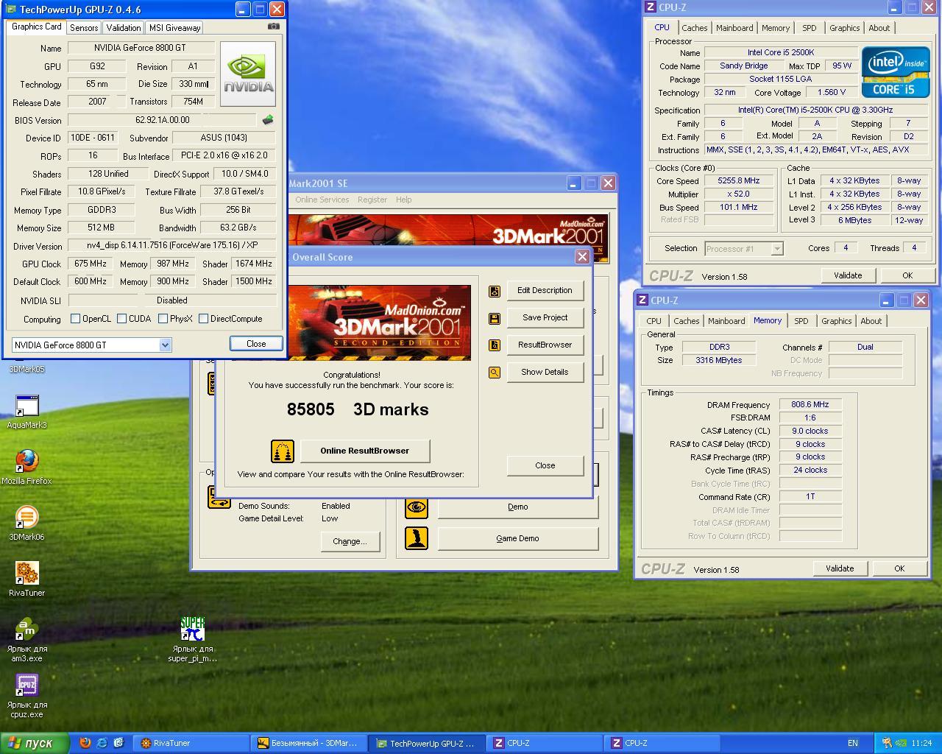
Task: Click the 3DMark banner image in Overall Score dialog
Action: coord(379,323)
